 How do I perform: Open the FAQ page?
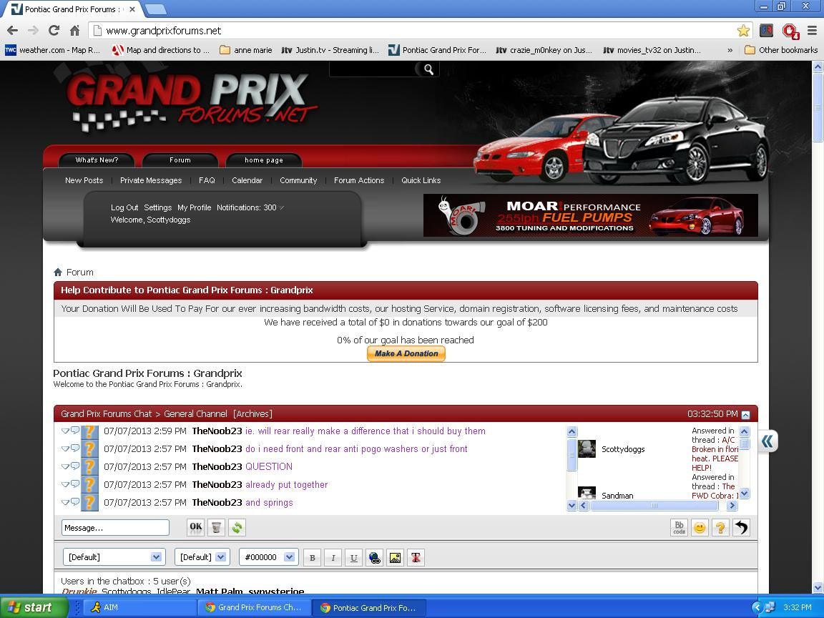click(x=207, y=180)
